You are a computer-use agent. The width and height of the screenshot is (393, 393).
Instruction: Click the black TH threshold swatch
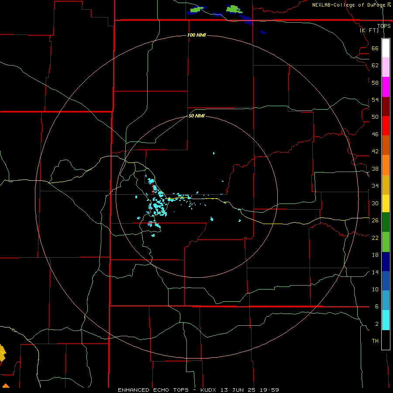(386, 340)
